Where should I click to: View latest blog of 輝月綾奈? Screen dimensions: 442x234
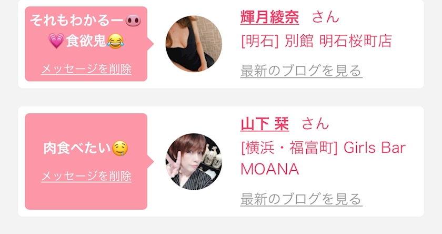tap(301, 71)
